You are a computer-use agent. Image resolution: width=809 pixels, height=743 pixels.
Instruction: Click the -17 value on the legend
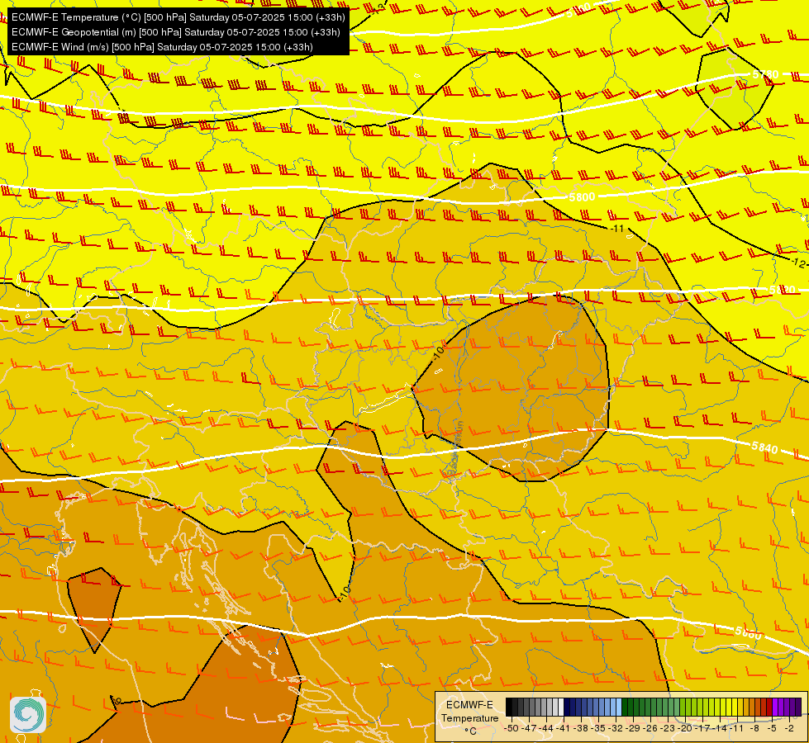point(702,728)
